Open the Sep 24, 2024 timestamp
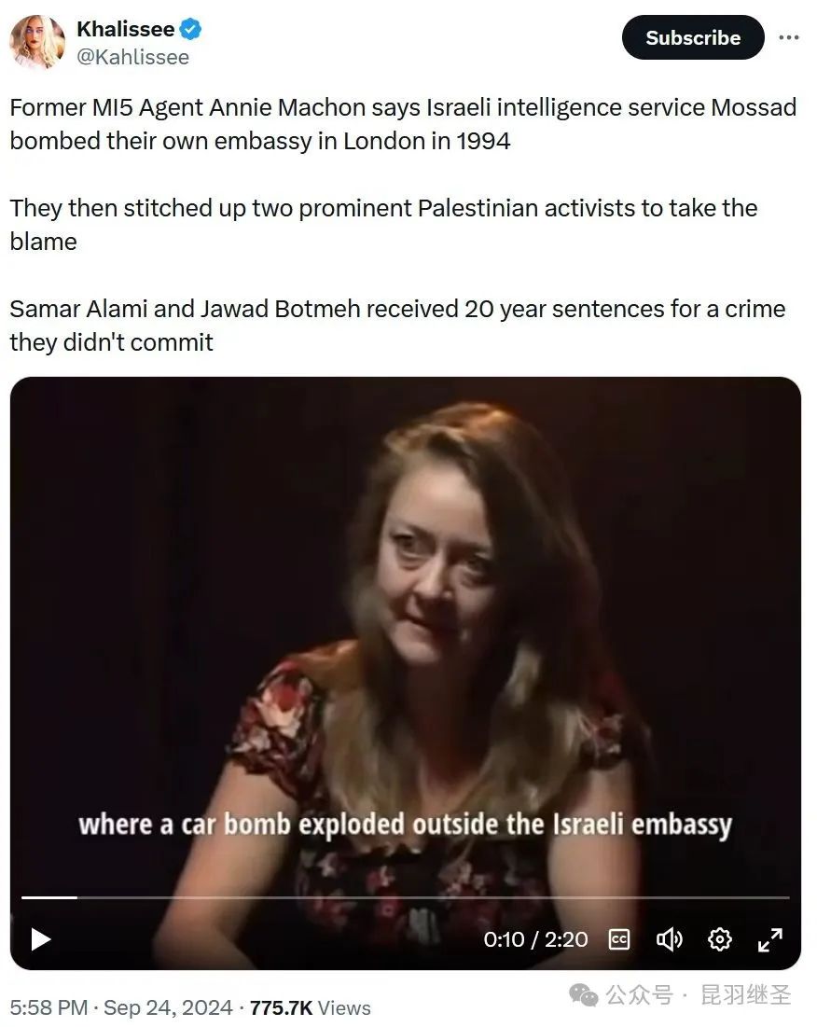This screenshot has height=1027, width=817. point(168,1007)
